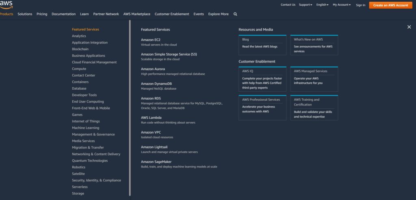The height and width of the screenshot is (200, 416).
Task: Click the Products menu item
Action: 6,14
